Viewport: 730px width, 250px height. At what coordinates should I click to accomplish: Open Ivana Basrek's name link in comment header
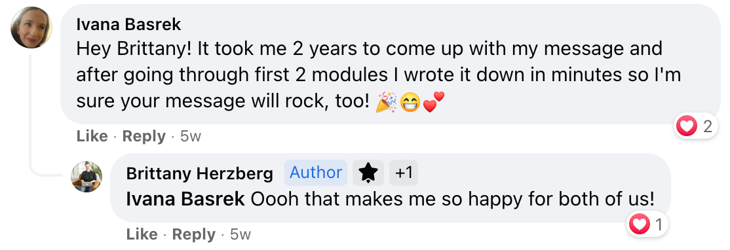[128, 25]
